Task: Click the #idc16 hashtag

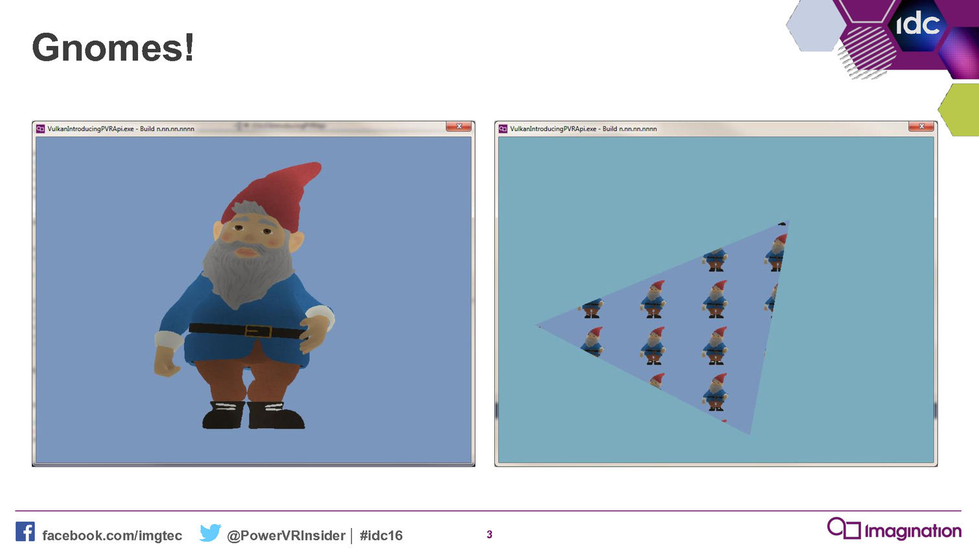Action: (381, 536)
